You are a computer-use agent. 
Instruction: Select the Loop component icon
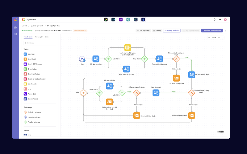click(x=25, y=89)
